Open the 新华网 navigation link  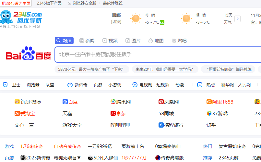227,85
